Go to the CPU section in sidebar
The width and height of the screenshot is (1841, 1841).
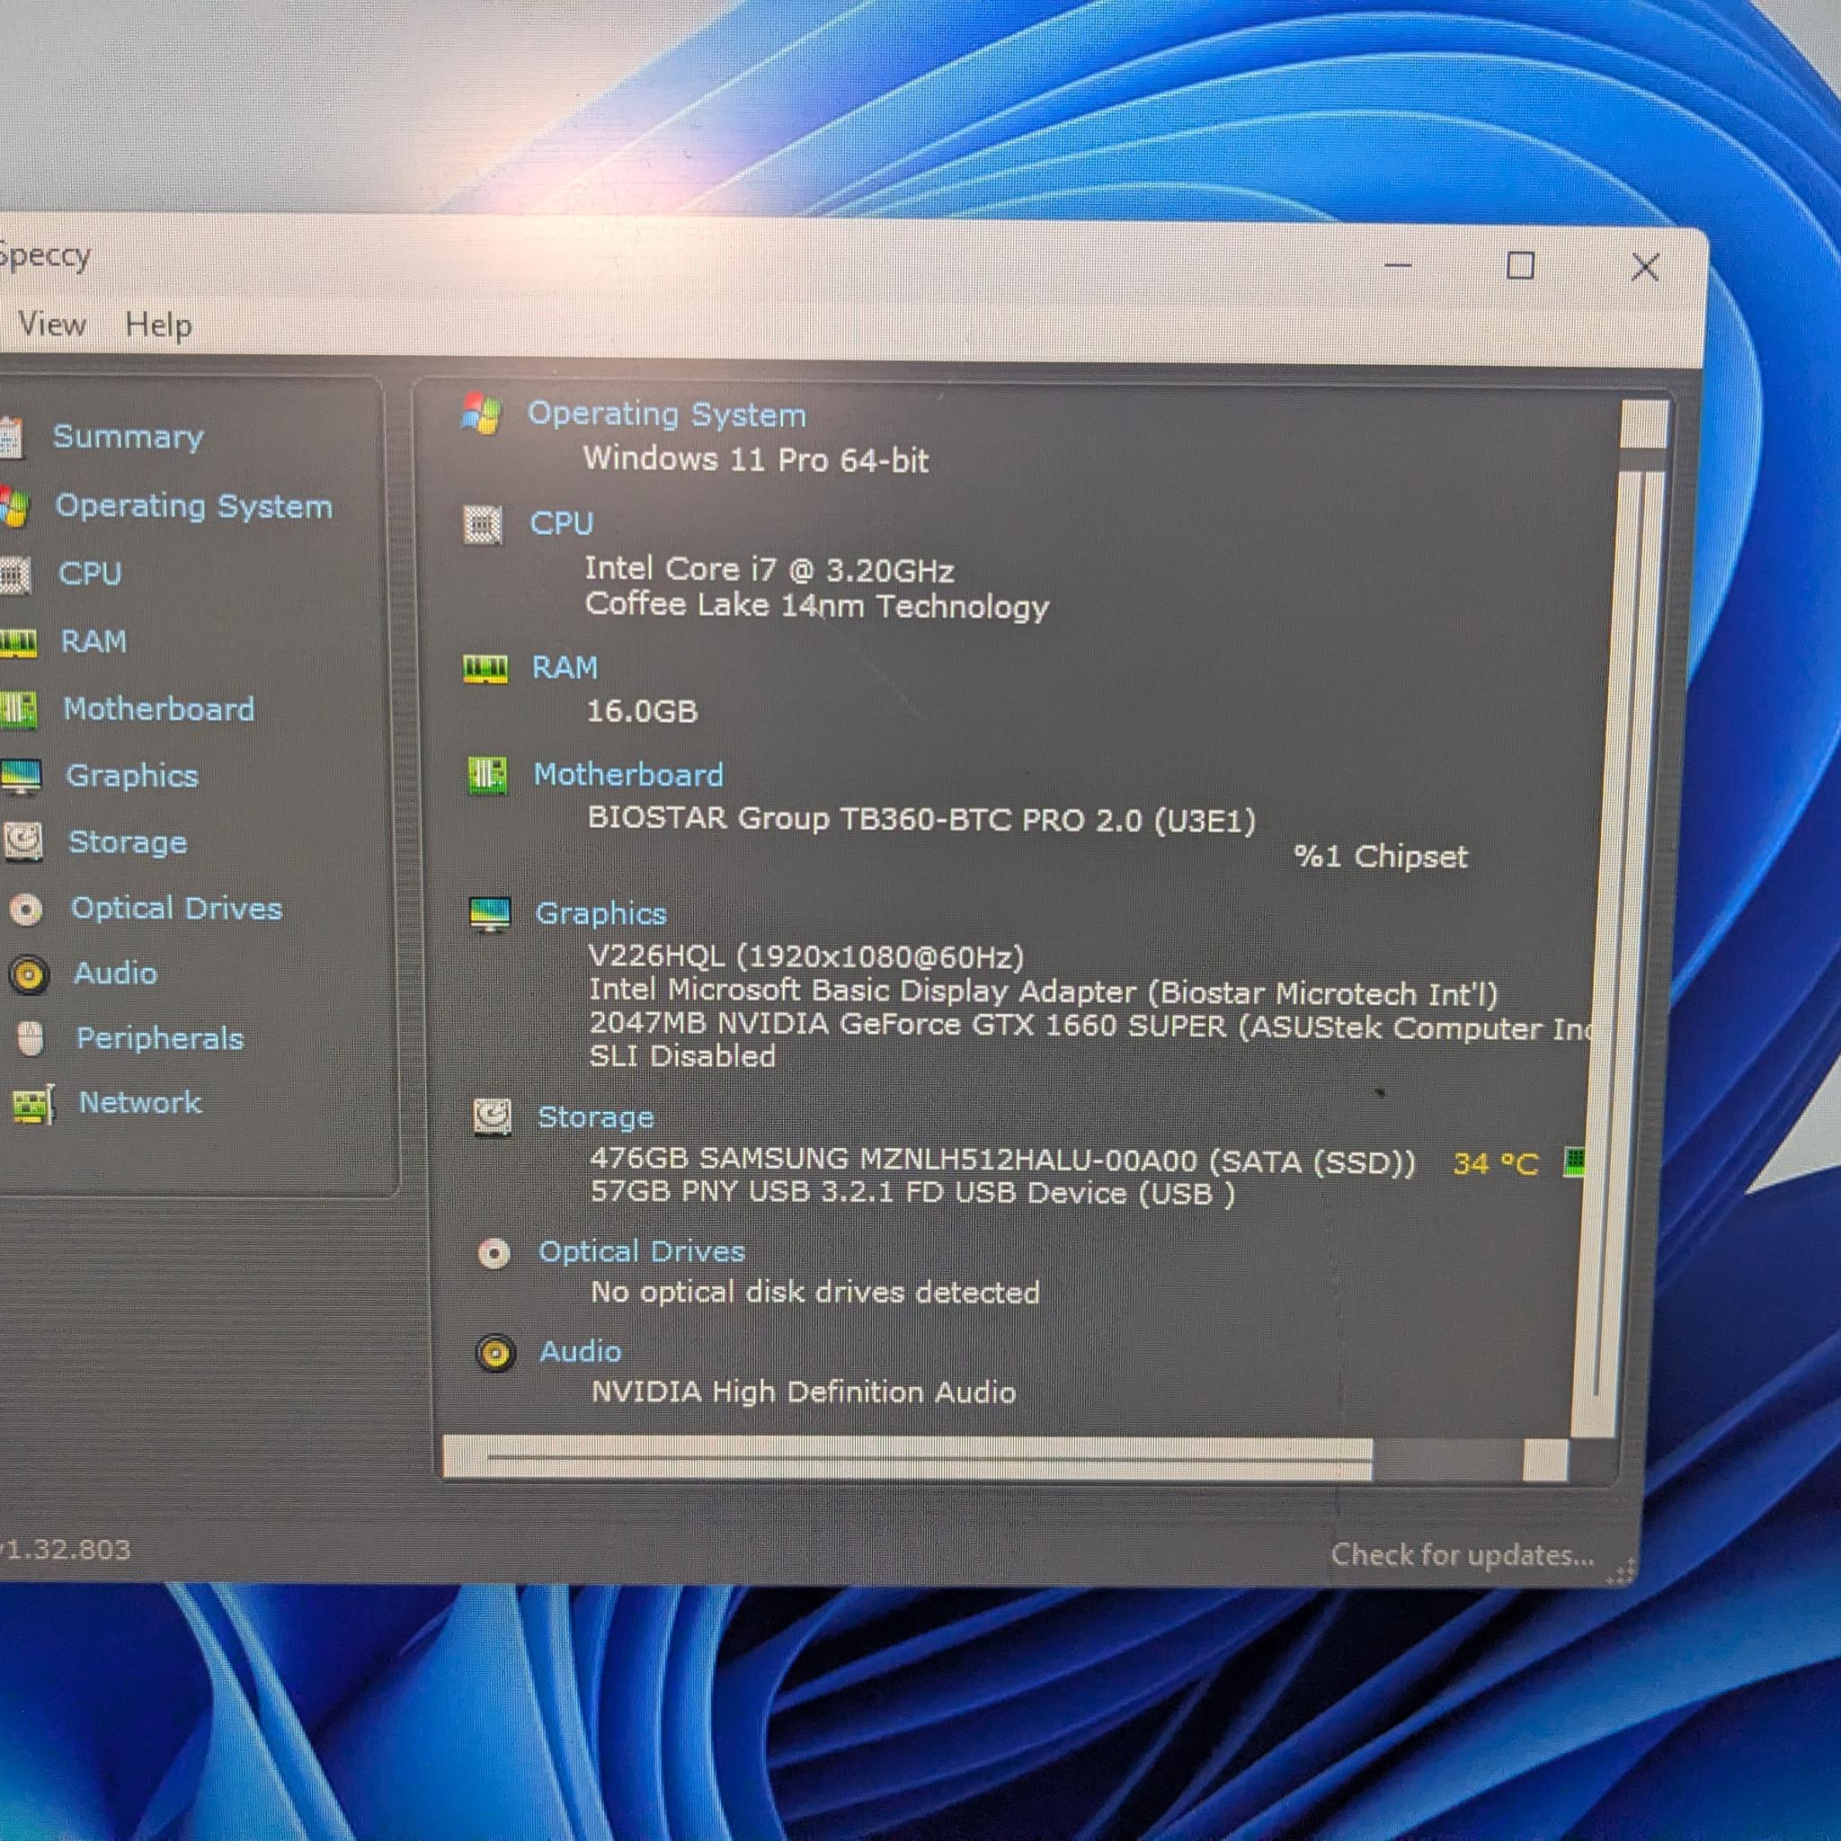90,574
